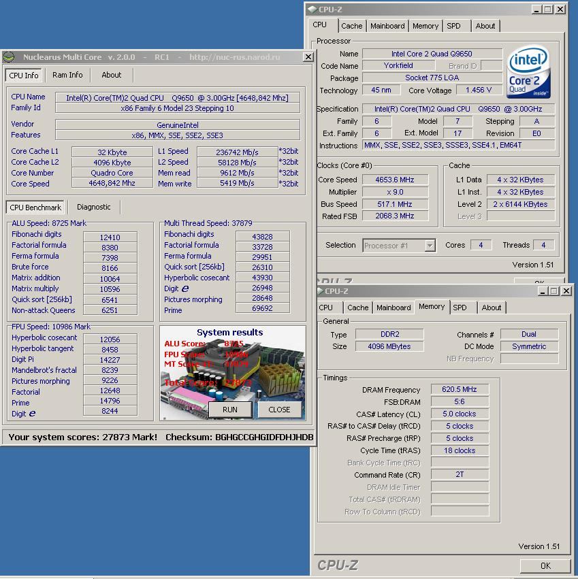Click the Core Speed value 4653.6 MHz
This screenshot has width=578, height=579.
[x=395, y=180]
